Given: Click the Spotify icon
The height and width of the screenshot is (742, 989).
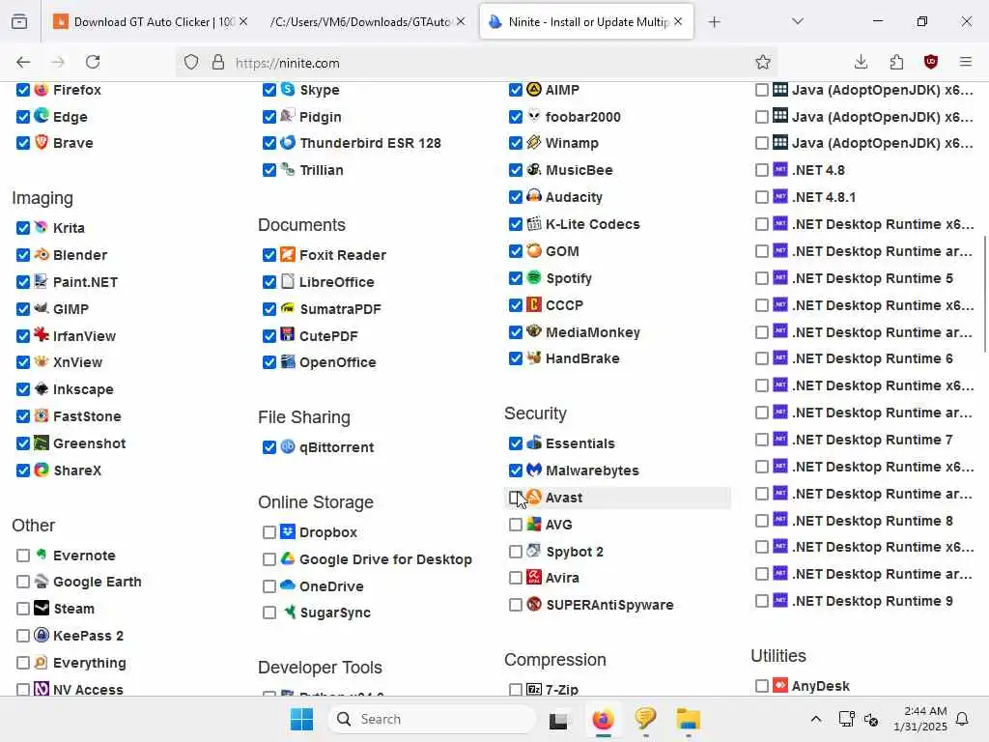Looking at the screenshot, I should click(x=534, y=277).
